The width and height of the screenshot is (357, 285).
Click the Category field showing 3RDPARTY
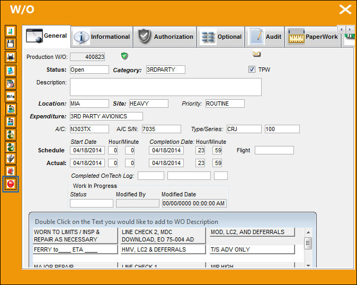click(165, 70)
